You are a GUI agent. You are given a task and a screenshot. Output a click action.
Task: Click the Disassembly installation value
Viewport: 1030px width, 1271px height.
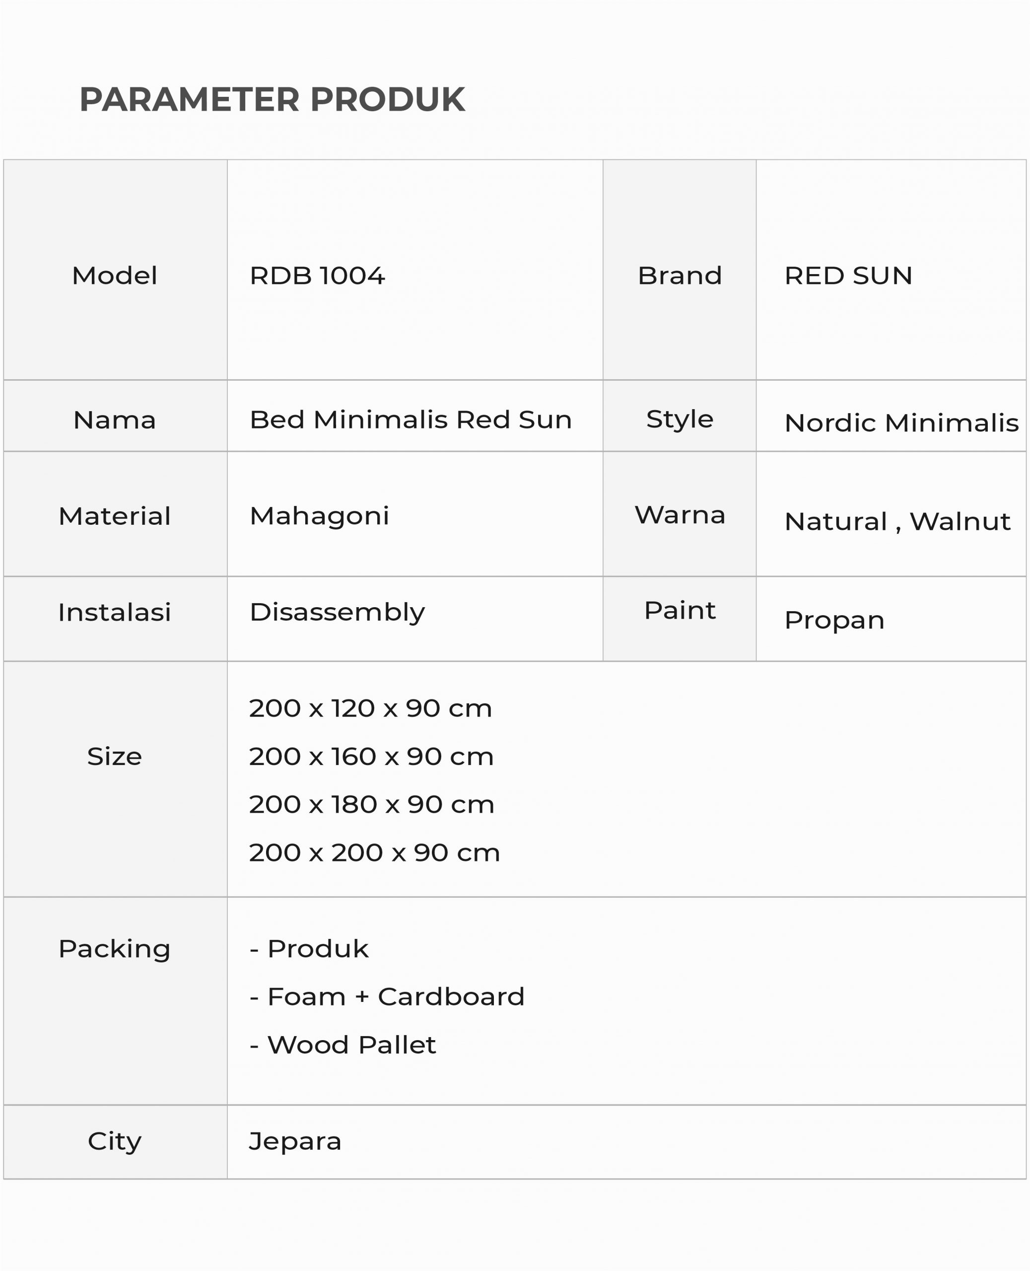coord(337,612)
